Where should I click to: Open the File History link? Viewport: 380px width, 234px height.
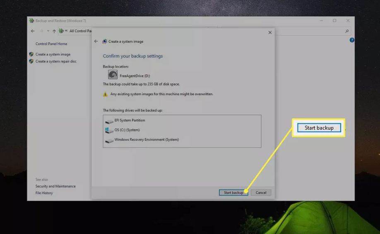(44, 193)
